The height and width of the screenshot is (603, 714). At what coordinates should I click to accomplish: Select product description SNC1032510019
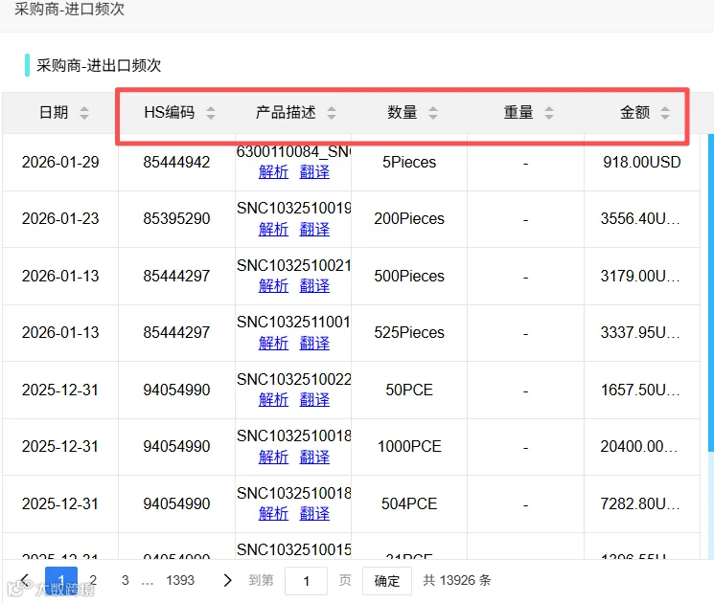pos(293,209)
